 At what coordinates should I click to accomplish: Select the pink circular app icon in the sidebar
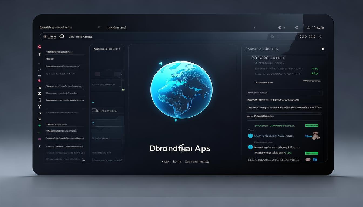pos(39,46)
